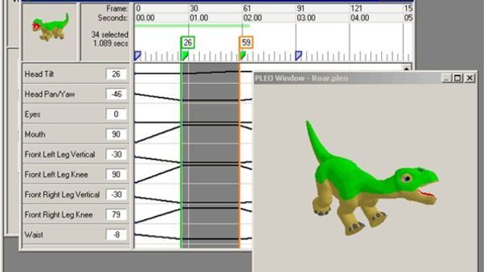Select the Front Left Leg Knee label

click(x=56, y=175)
